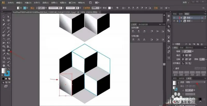Click the target circle of 图层 1
Screen dimensions: 207x106
point(202,21)
